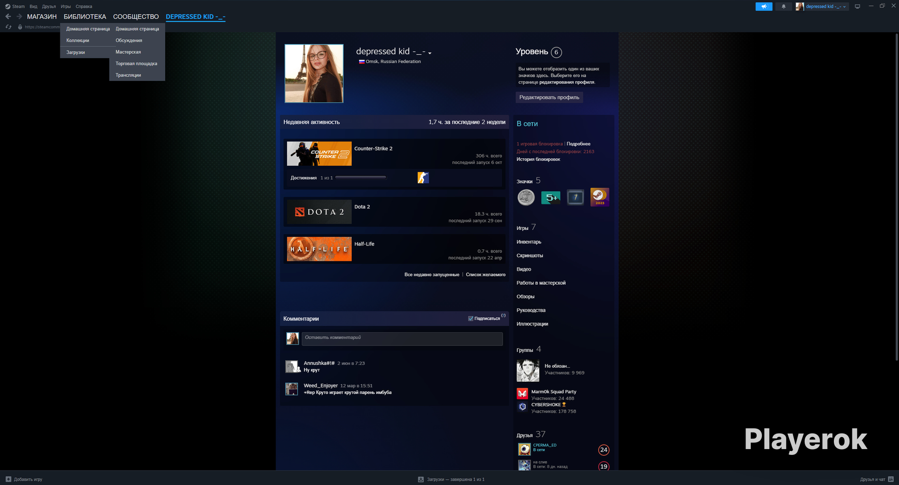Open История блокировок link
Image resolution: width=899 pixels, height=485 pixels.
538,160
